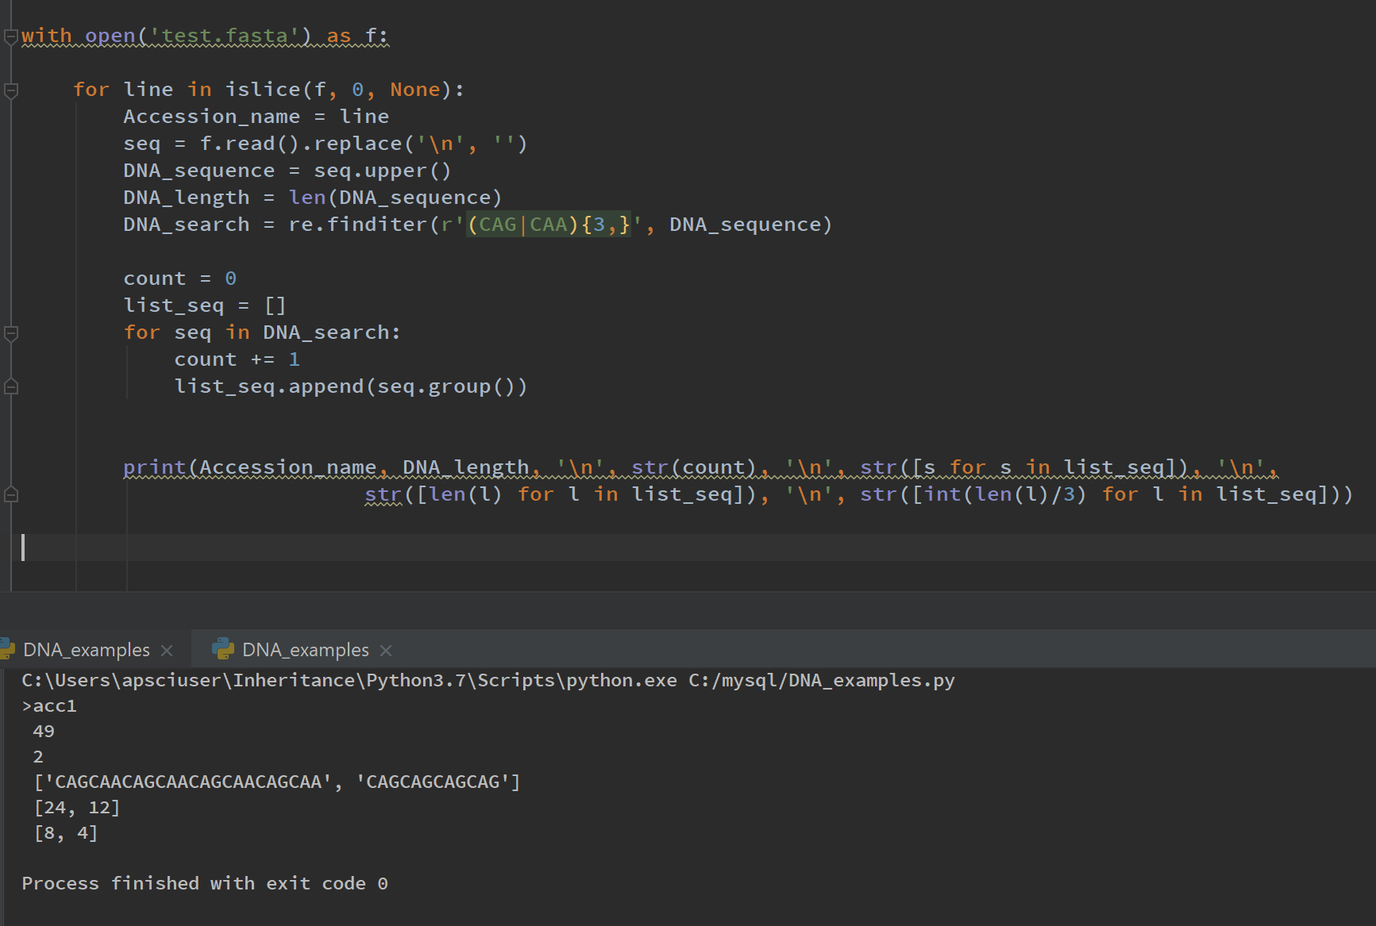
Task: Click Python icon on second DNA_examples tab
Action: coord(223,649)
